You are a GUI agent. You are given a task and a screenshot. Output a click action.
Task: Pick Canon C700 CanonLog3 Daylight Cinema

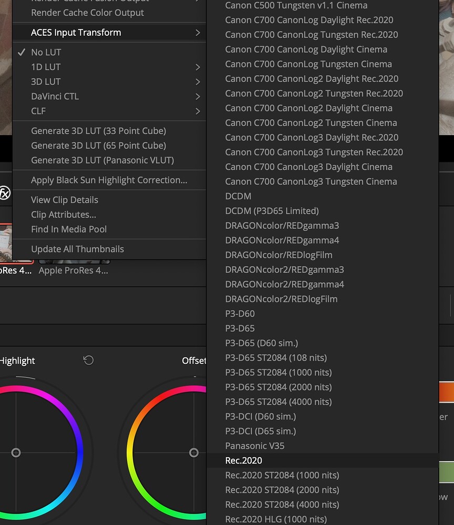308,167
